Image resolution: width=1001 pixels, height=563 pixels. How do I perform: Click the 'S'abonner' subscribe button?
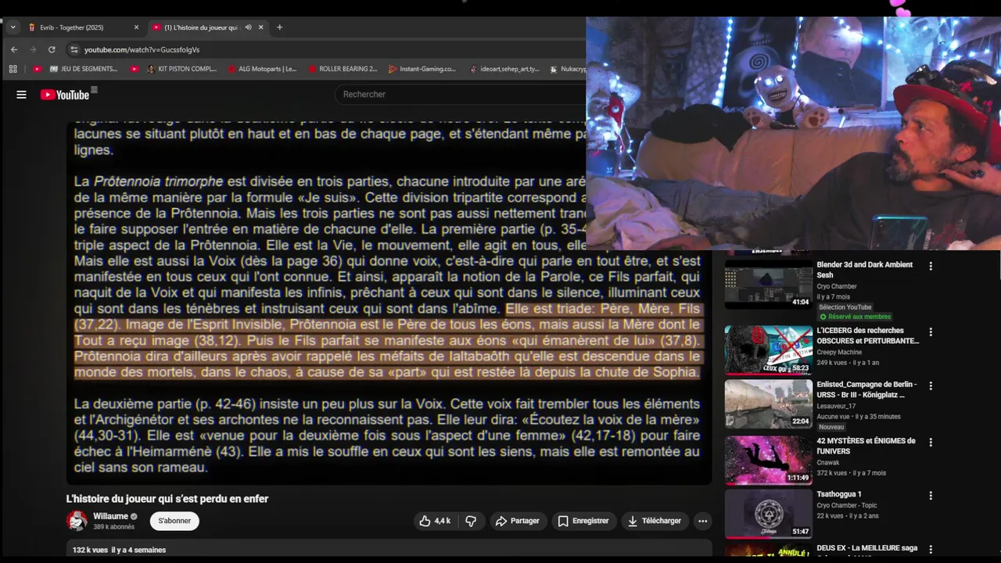(x=174, y=521)
